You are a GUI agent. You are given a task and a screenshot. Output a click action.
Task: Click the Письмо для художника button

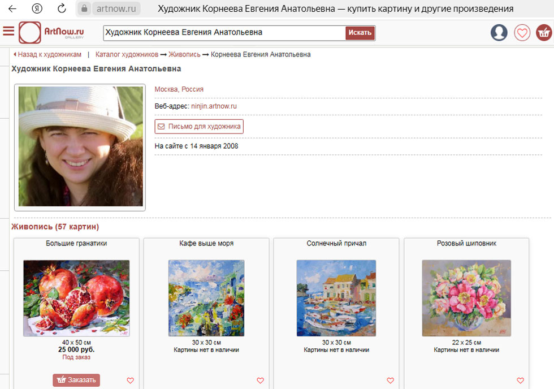coord(199,127)
